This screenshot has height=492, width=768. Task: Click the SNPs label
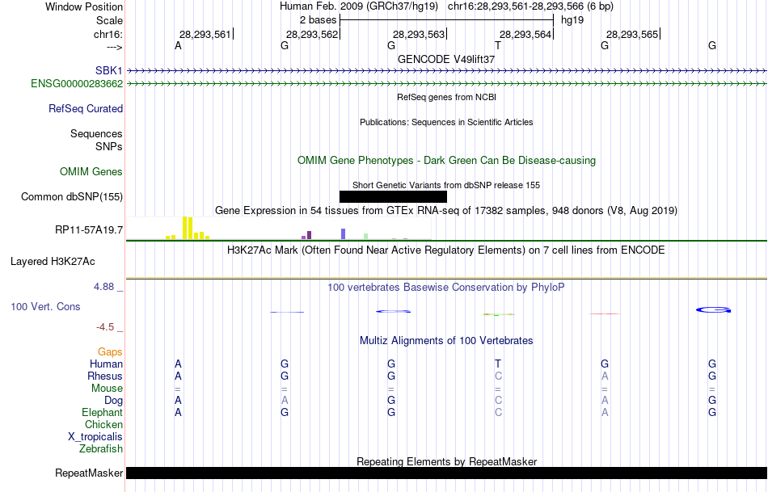109,146
